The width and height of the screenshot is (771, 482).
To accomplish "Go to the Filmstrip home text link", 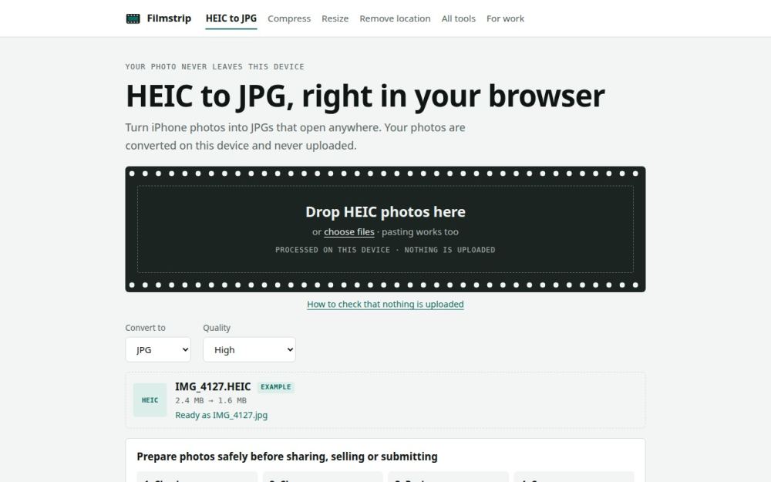I will point(169,19).
